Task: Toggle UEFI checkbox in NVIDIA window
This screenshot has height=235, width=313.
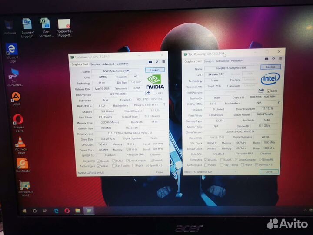Action: point(154,93)
